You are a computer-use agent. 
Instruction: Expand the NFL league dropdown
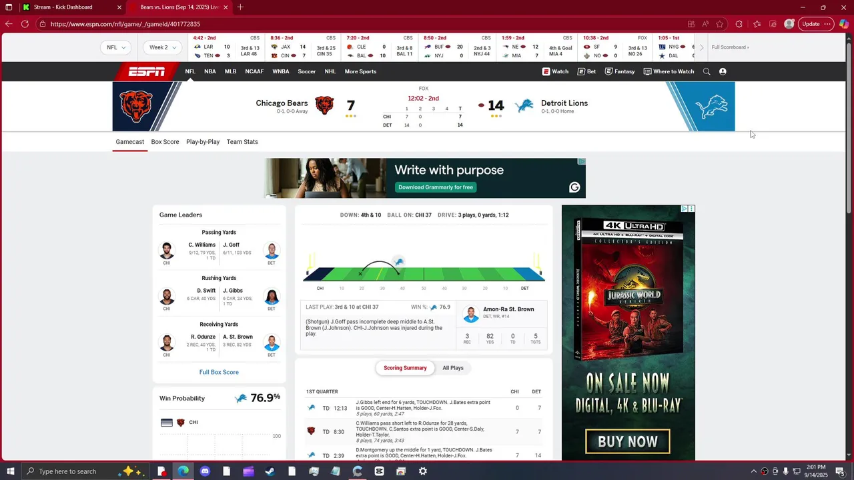point(116,47)
